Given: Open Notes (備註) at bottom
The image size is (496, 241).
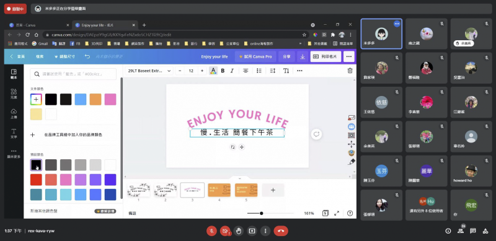Looking at the screenshot, I should 132,213.
